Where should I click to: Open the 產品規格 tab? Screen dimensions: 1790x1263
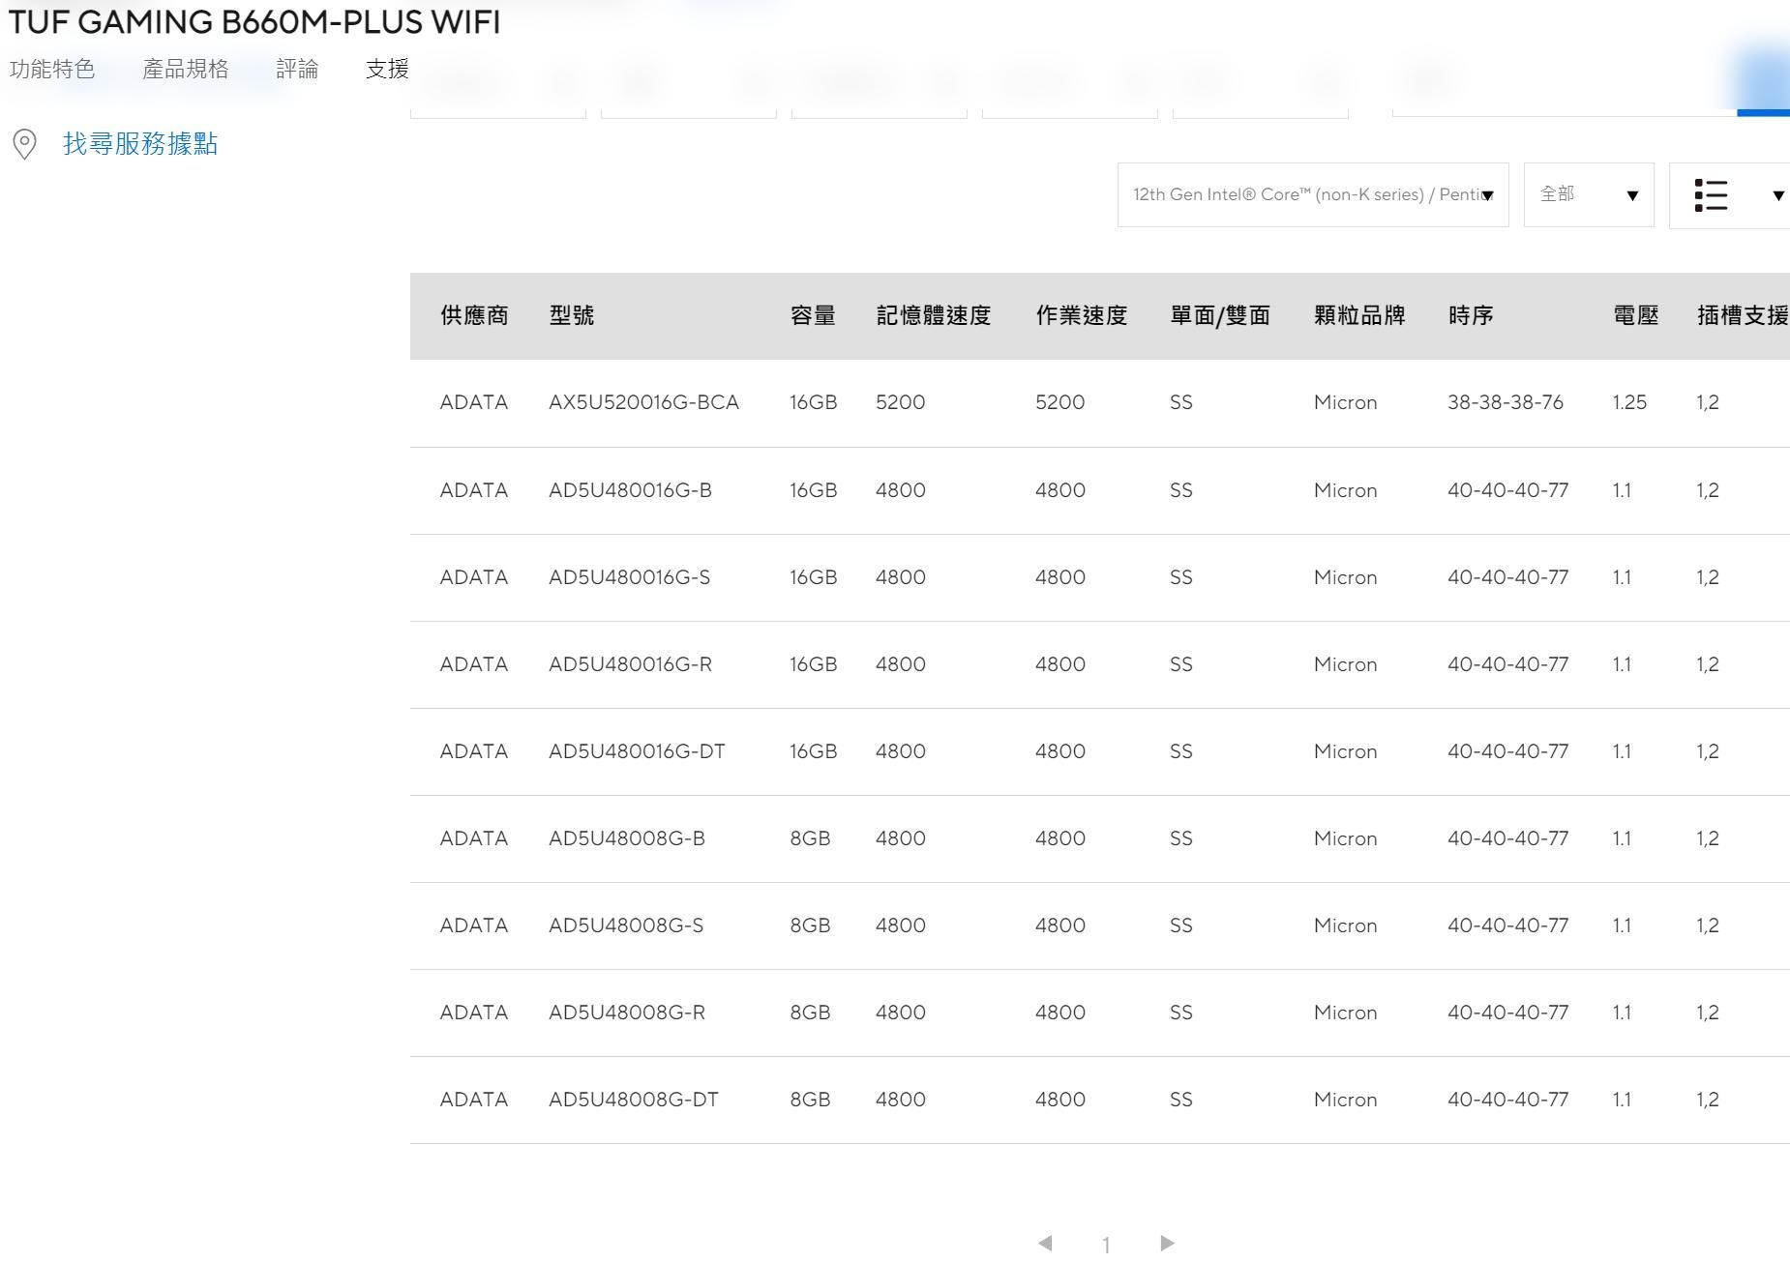186,69
